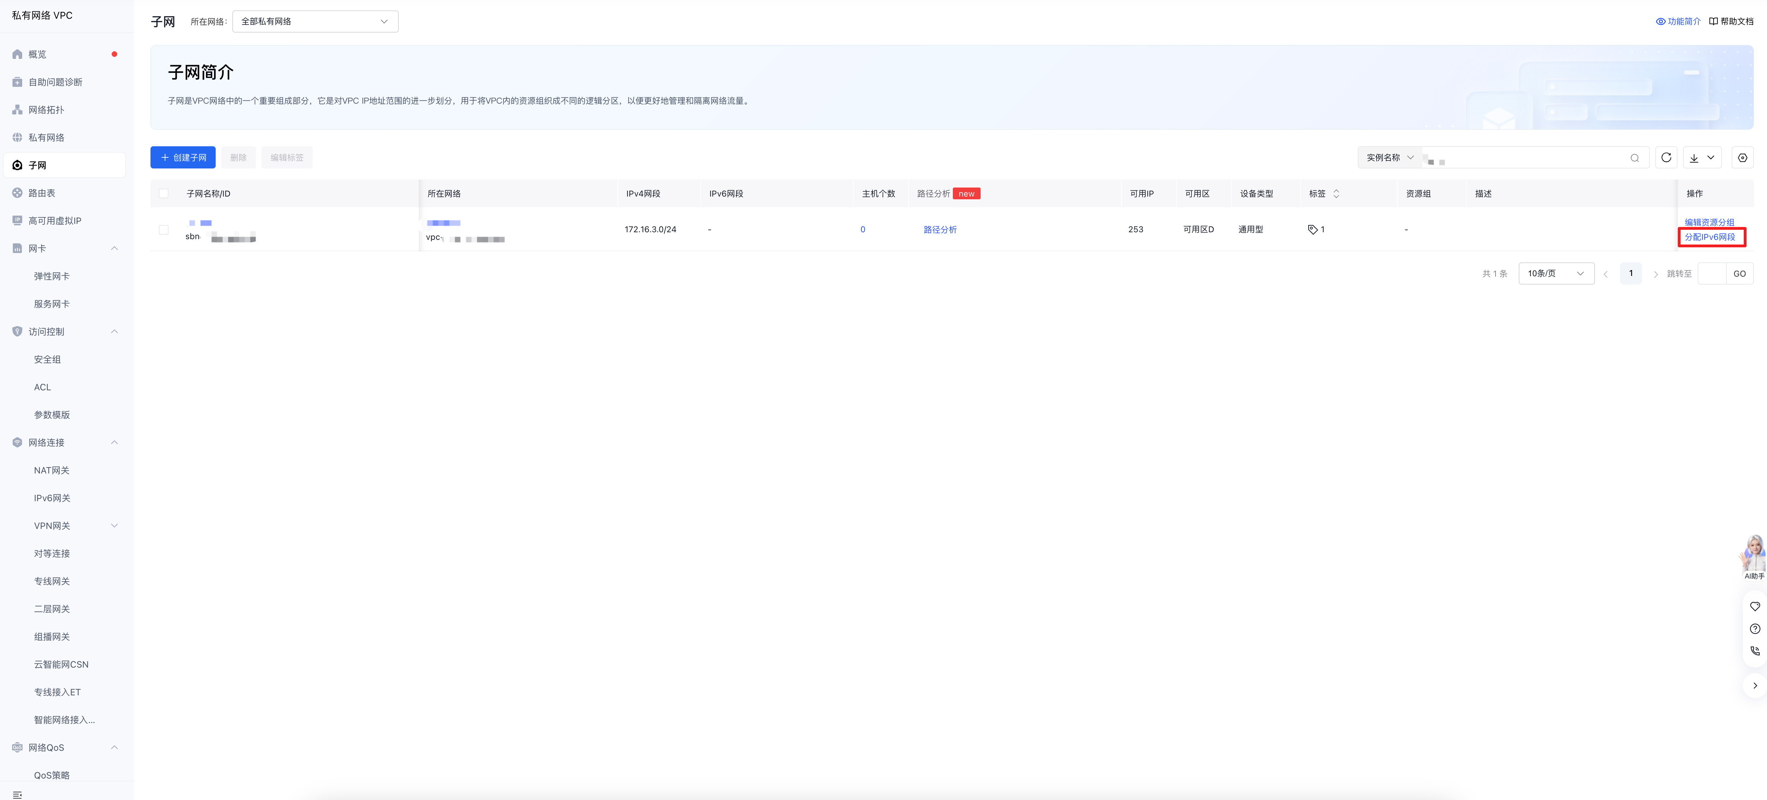Go to 安全组 page
This screenshot has width=1767, height=800.
tap(47, 360)
